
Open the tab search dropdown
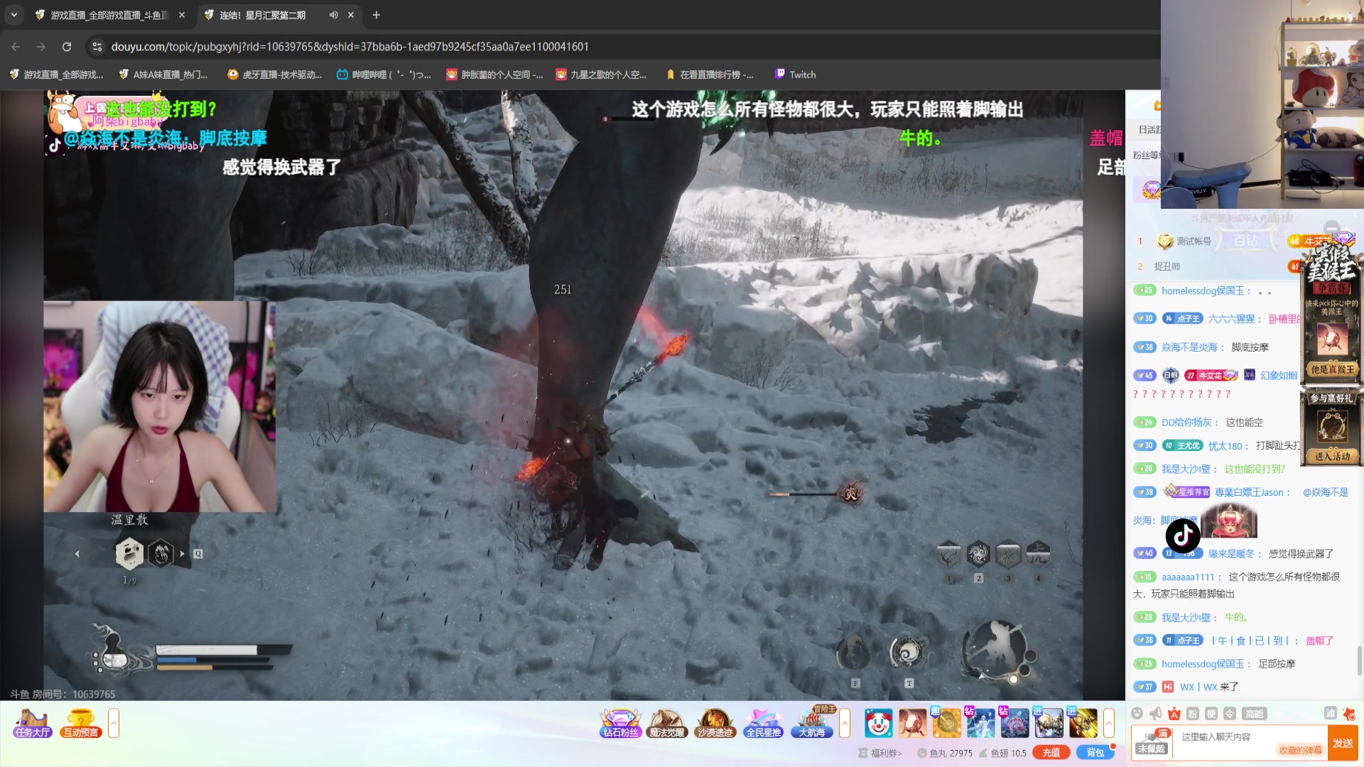point(14,15)
